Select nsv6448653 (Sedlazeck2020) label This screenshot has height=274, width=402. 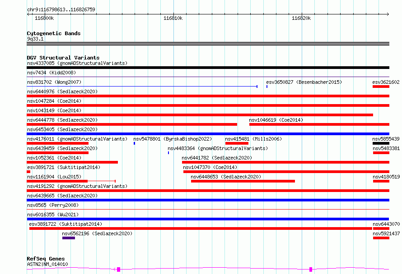coord(226,177)
